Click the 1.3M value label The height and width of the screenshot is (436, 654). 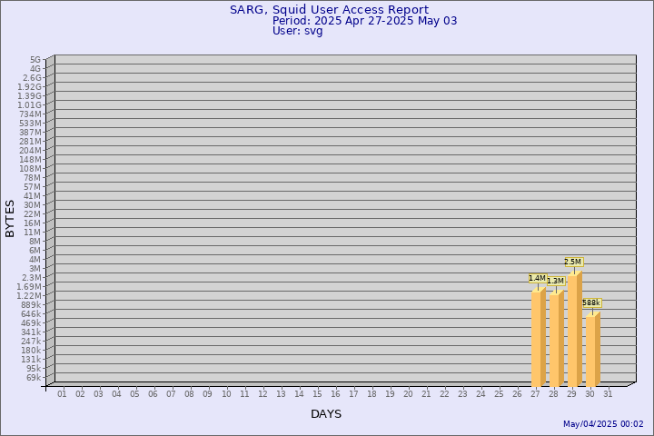click(x=555, y=282)
